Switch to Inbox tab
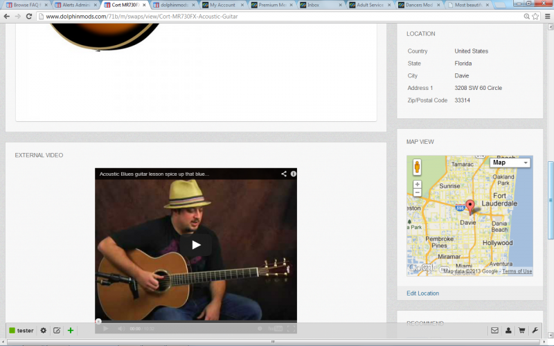Viewport: 554px width, 346px height. click(321, 5)
